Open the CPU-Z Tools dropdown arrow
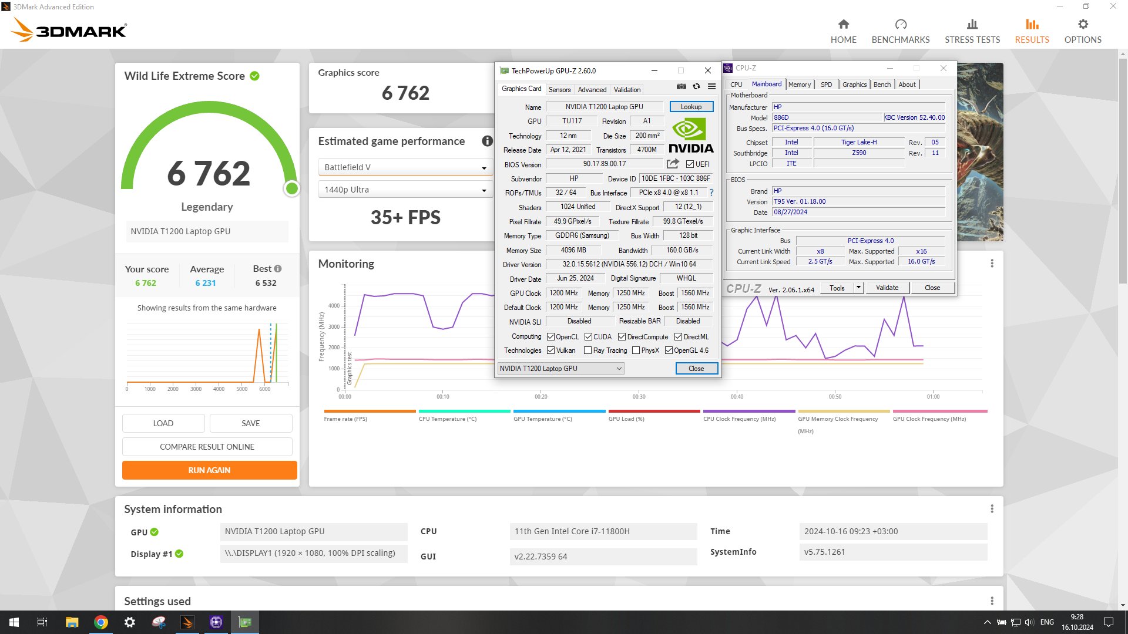 tap(858, 288)
